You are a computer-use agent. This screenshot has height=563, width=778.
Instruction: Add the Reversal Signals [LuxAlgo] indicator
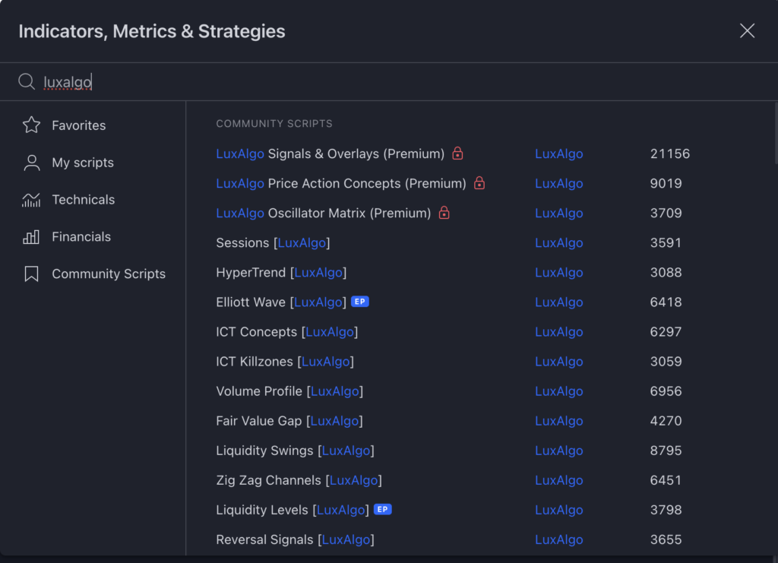point(296,539)
